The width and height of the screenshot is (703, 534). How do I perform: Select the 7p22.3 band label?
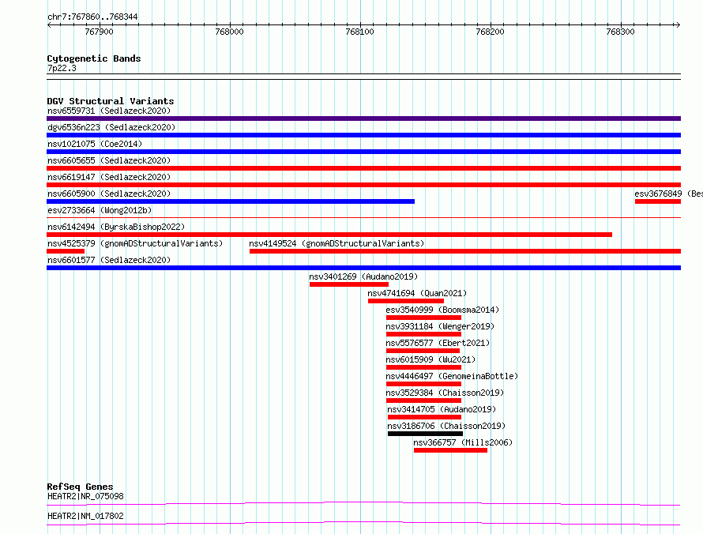(x=62, y=68)
